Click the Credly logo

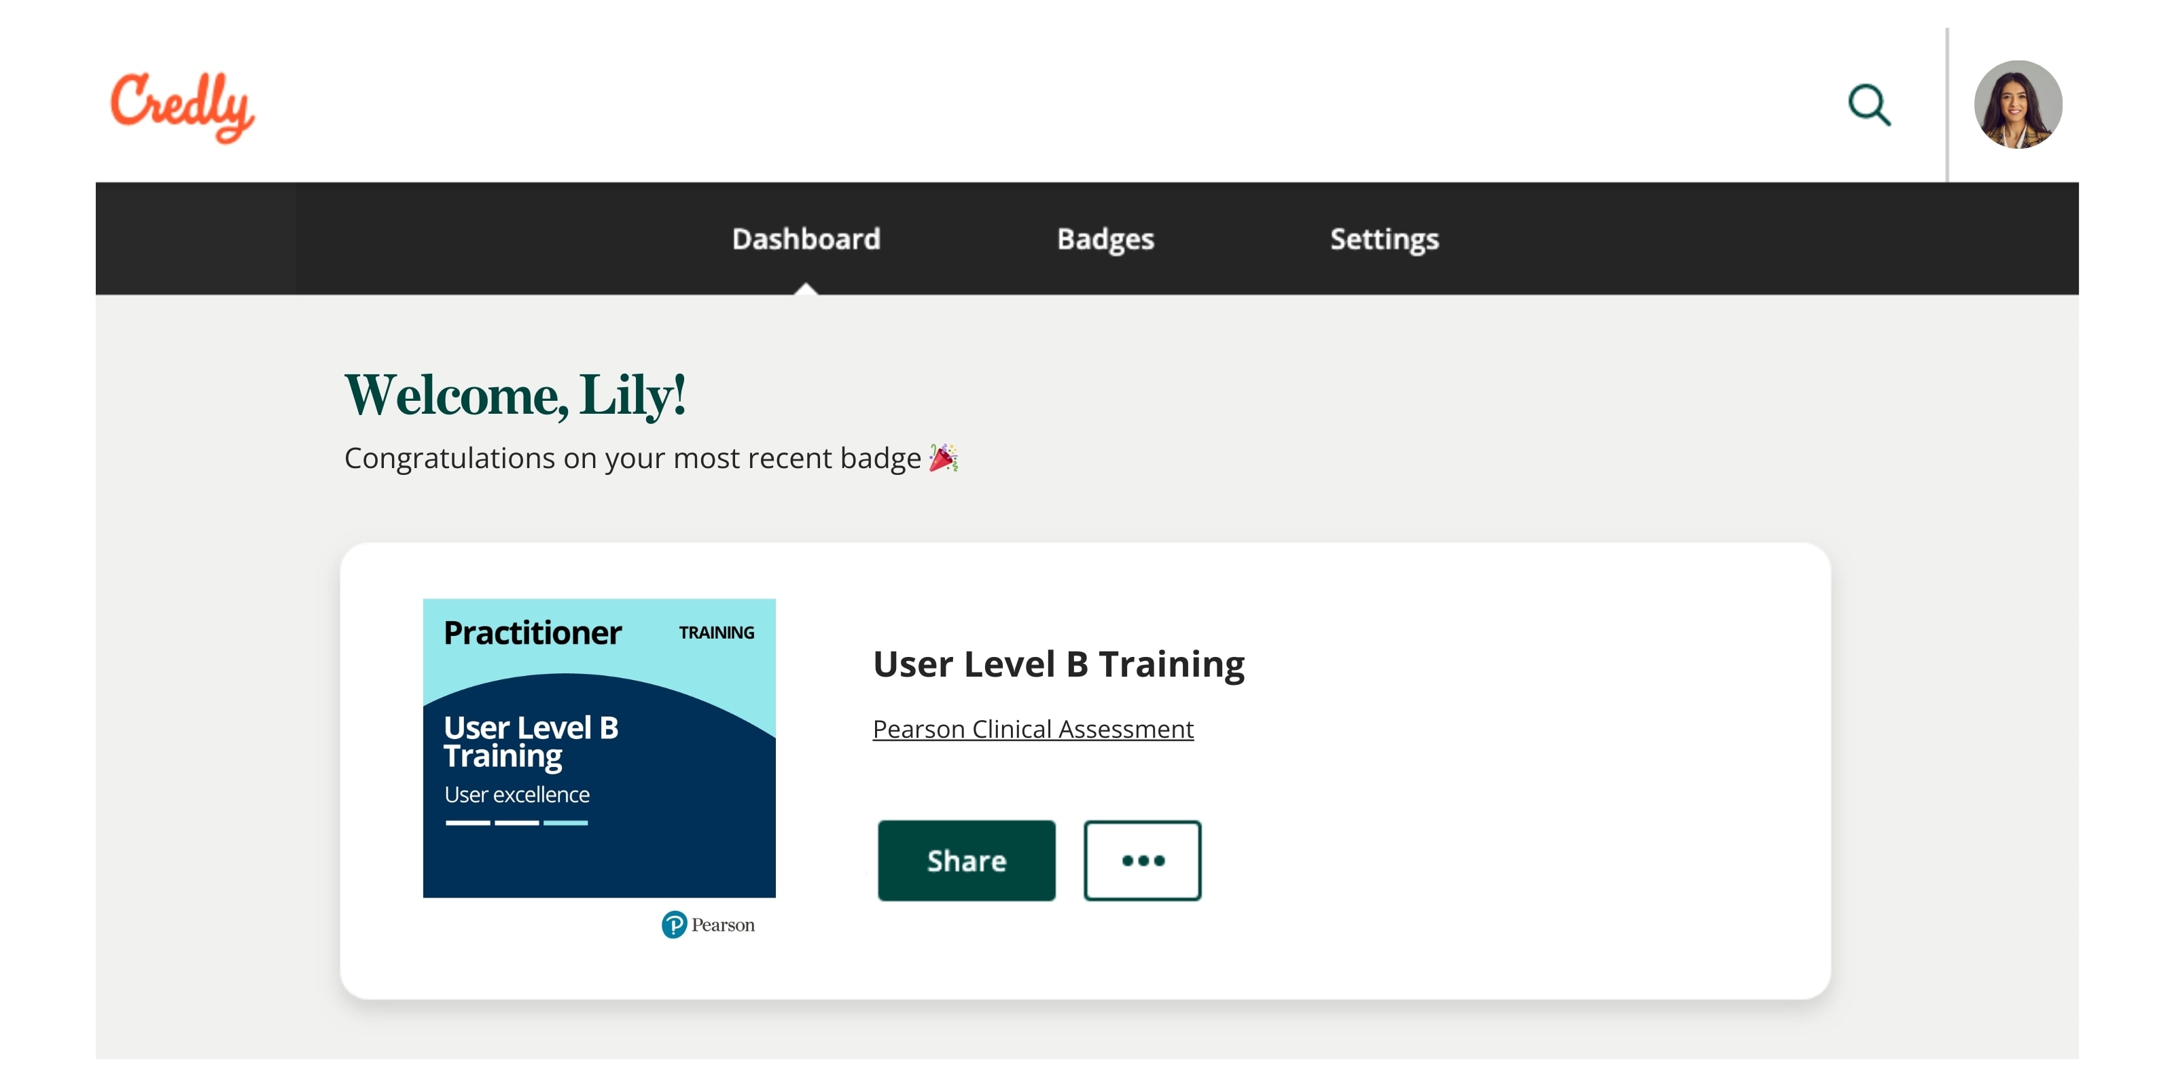[x=182, y=107]
